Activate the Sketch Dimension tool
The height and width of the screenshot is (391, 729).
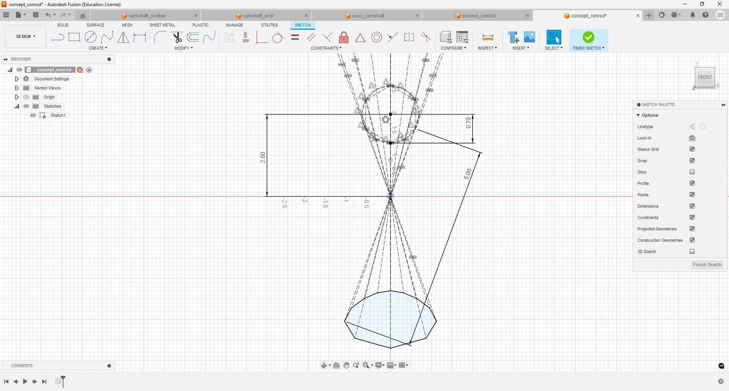[140, 37]
